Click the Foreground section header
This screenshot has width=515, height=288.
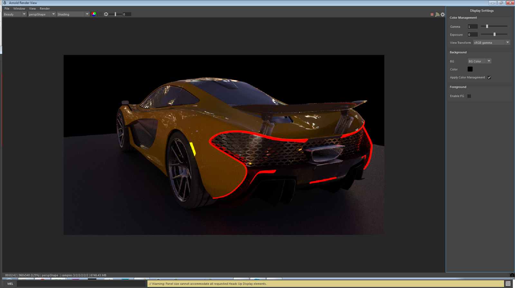tap(458, 87)
